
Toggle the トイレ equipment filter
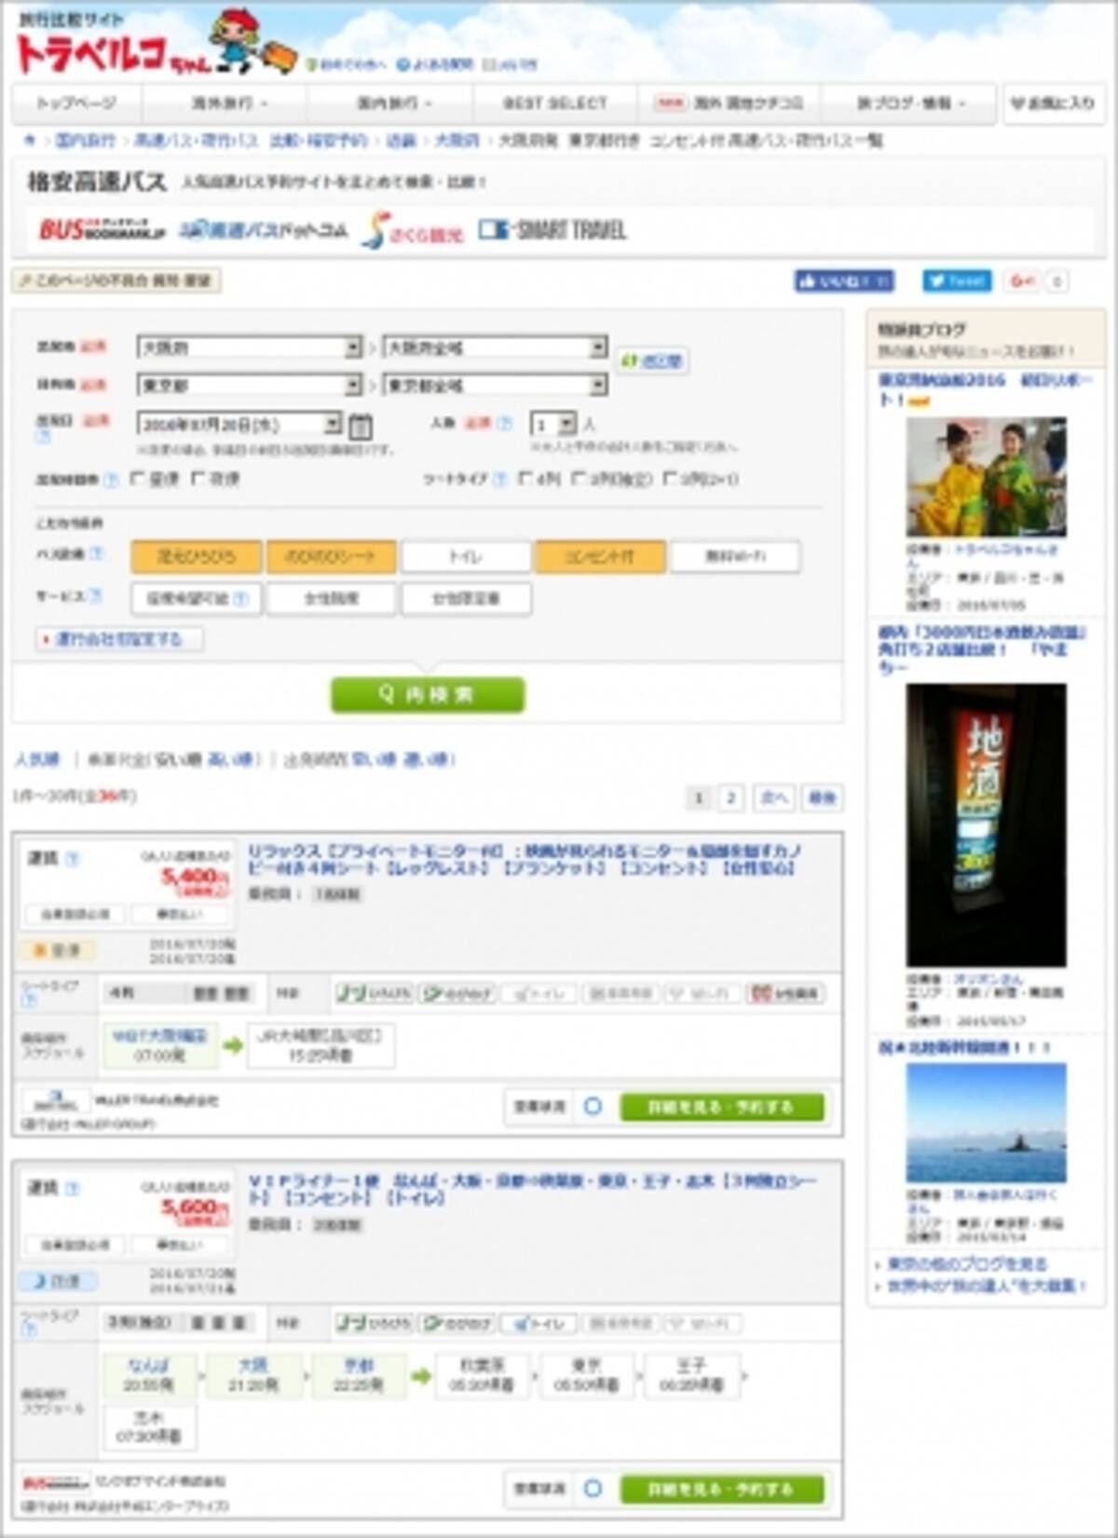point(466,556)
